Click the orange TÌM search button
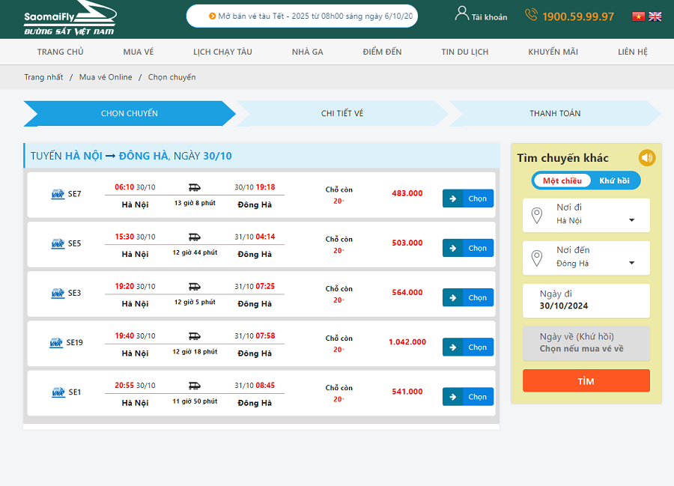674x486 pixels. tap(586, 380)
